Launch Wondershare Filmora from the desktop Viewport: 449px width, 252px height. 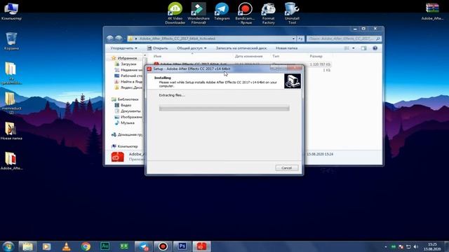(x=199, y=13)
